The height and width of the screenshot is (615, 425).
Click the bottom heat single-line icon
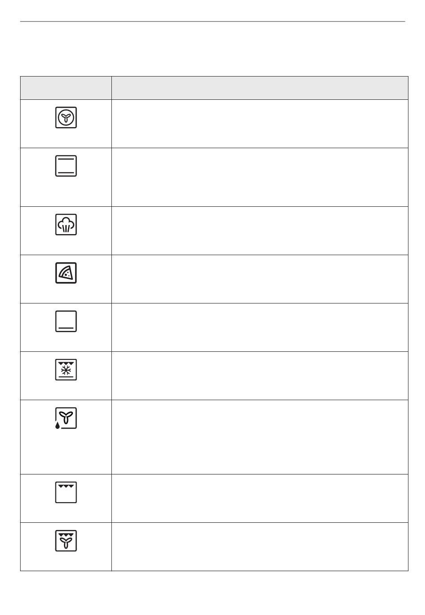click(x=66, y=321)
